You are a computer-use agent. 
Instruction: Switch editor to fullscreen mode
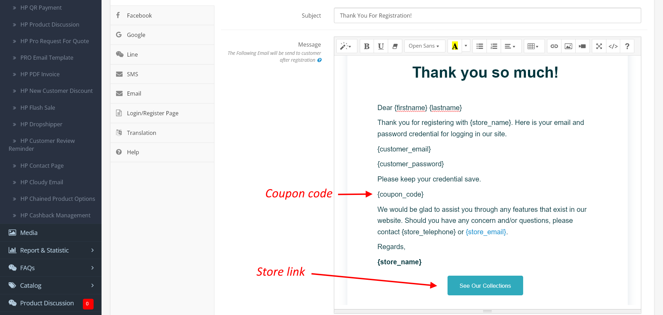(599, 46)
